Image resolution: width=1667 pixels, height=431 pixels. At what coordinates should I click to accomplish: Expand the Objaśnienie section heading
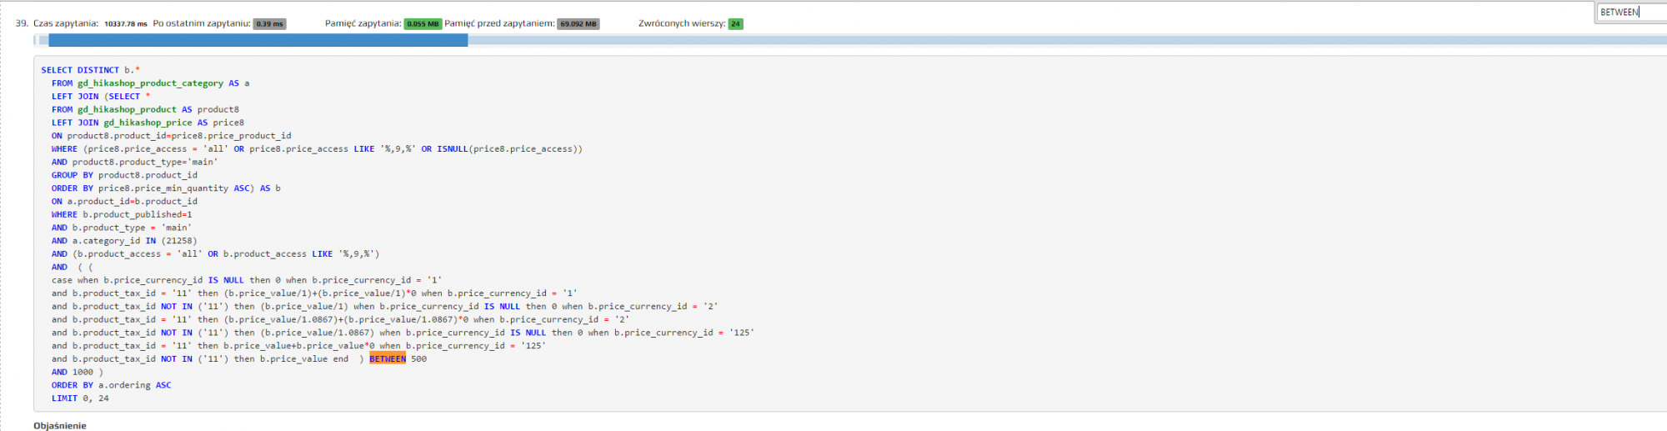pyautogui.click(x=60, y=426)
